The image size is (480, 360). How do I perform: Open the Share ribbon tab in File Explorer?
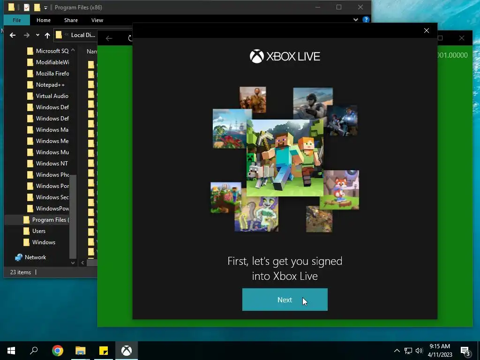tap(71, 20)
